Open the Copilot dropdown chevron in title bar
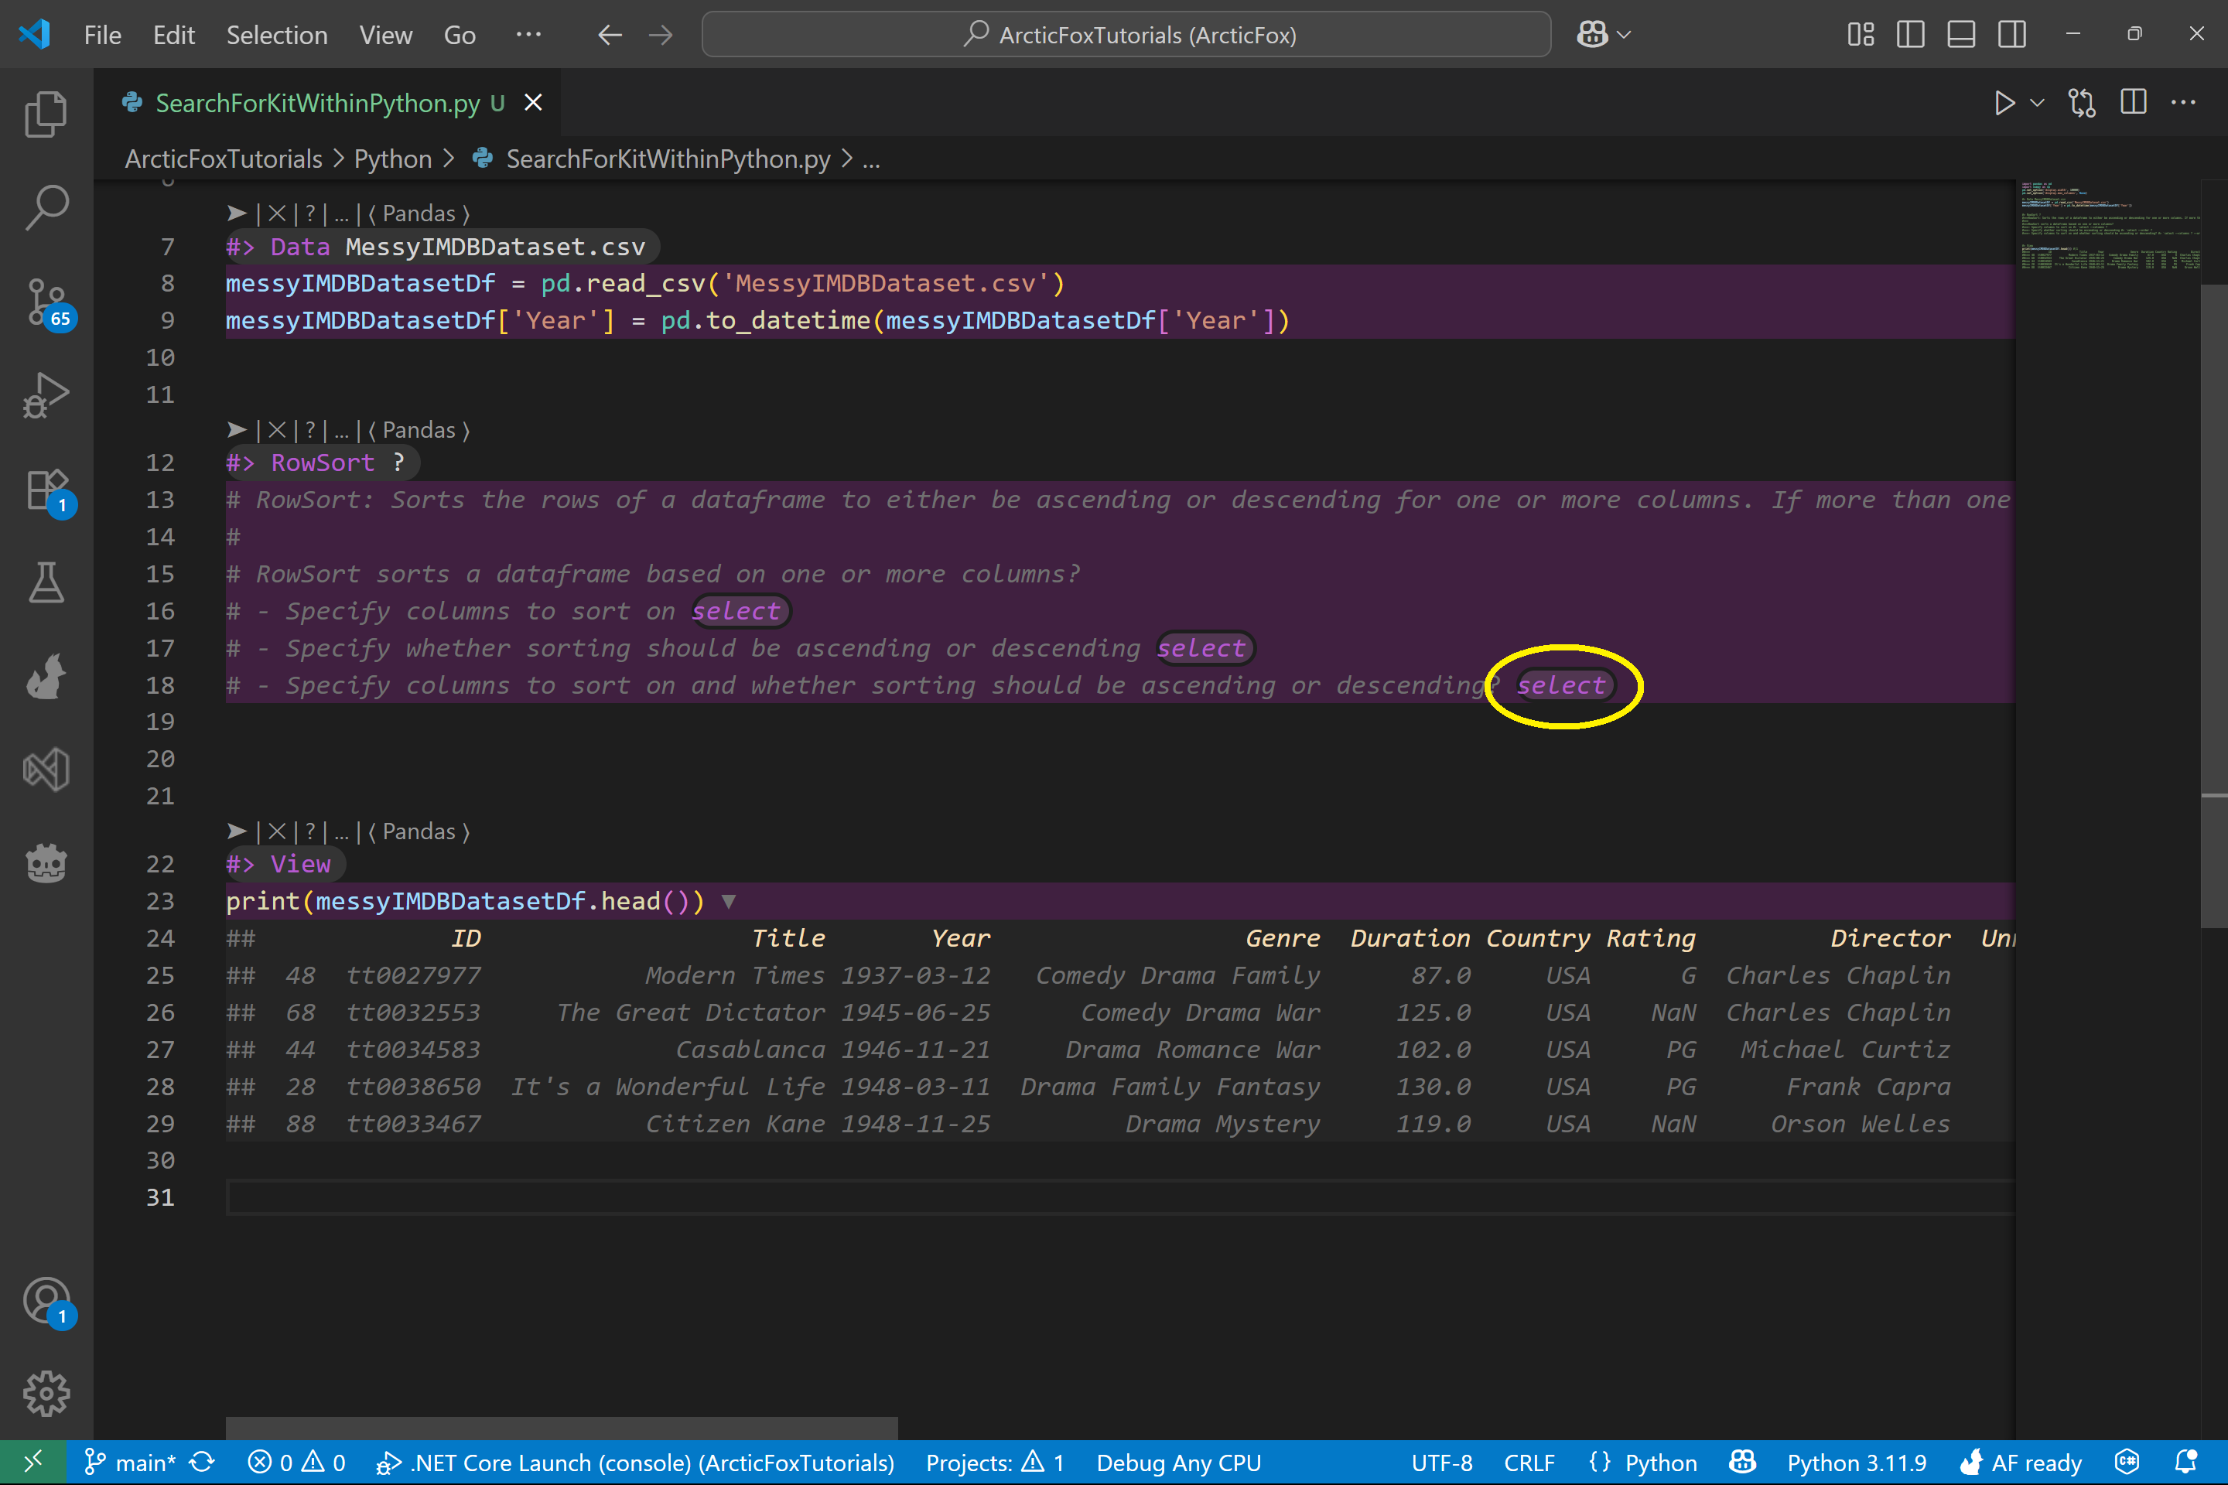 pyautogui.click(x=1624, y=35)
